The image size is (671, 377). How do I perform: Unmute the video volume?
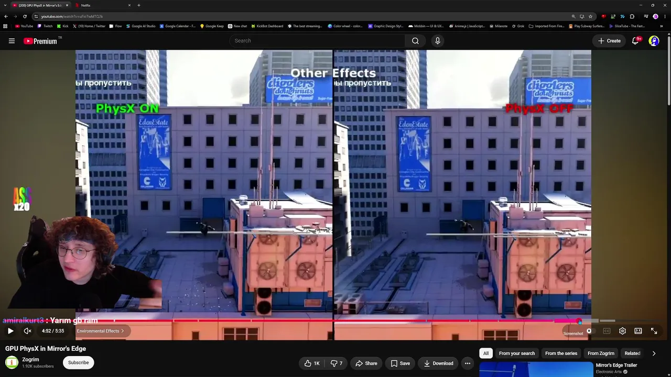28,331
